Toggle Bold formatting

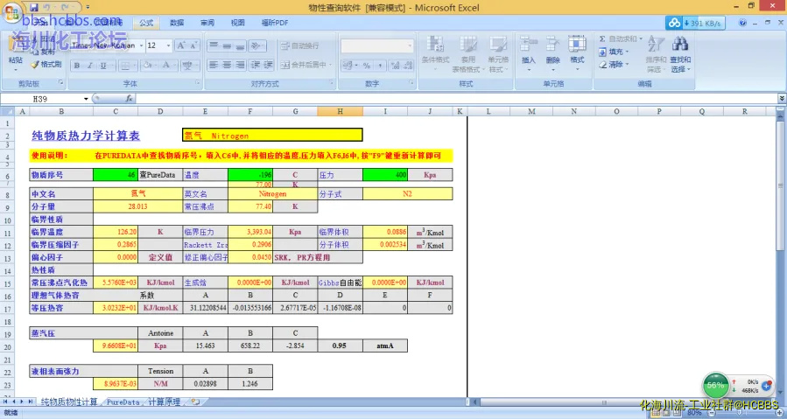point(77,65)
